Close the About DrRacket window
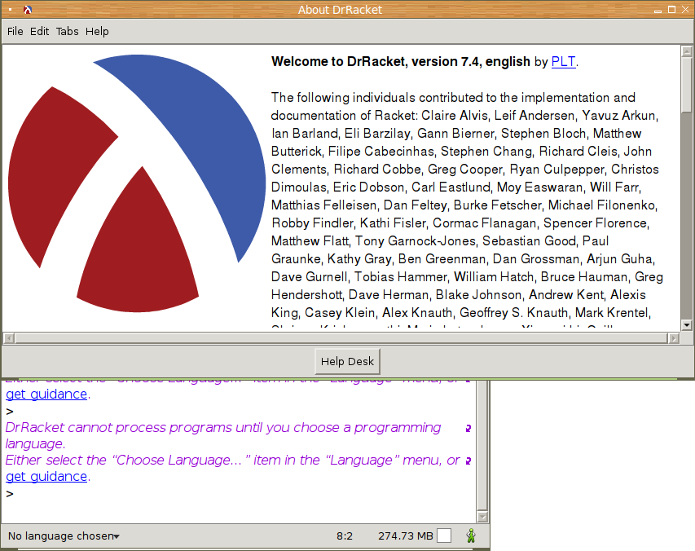 685,10
